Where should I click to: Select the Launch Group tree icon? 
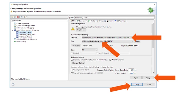pos(15,41)
